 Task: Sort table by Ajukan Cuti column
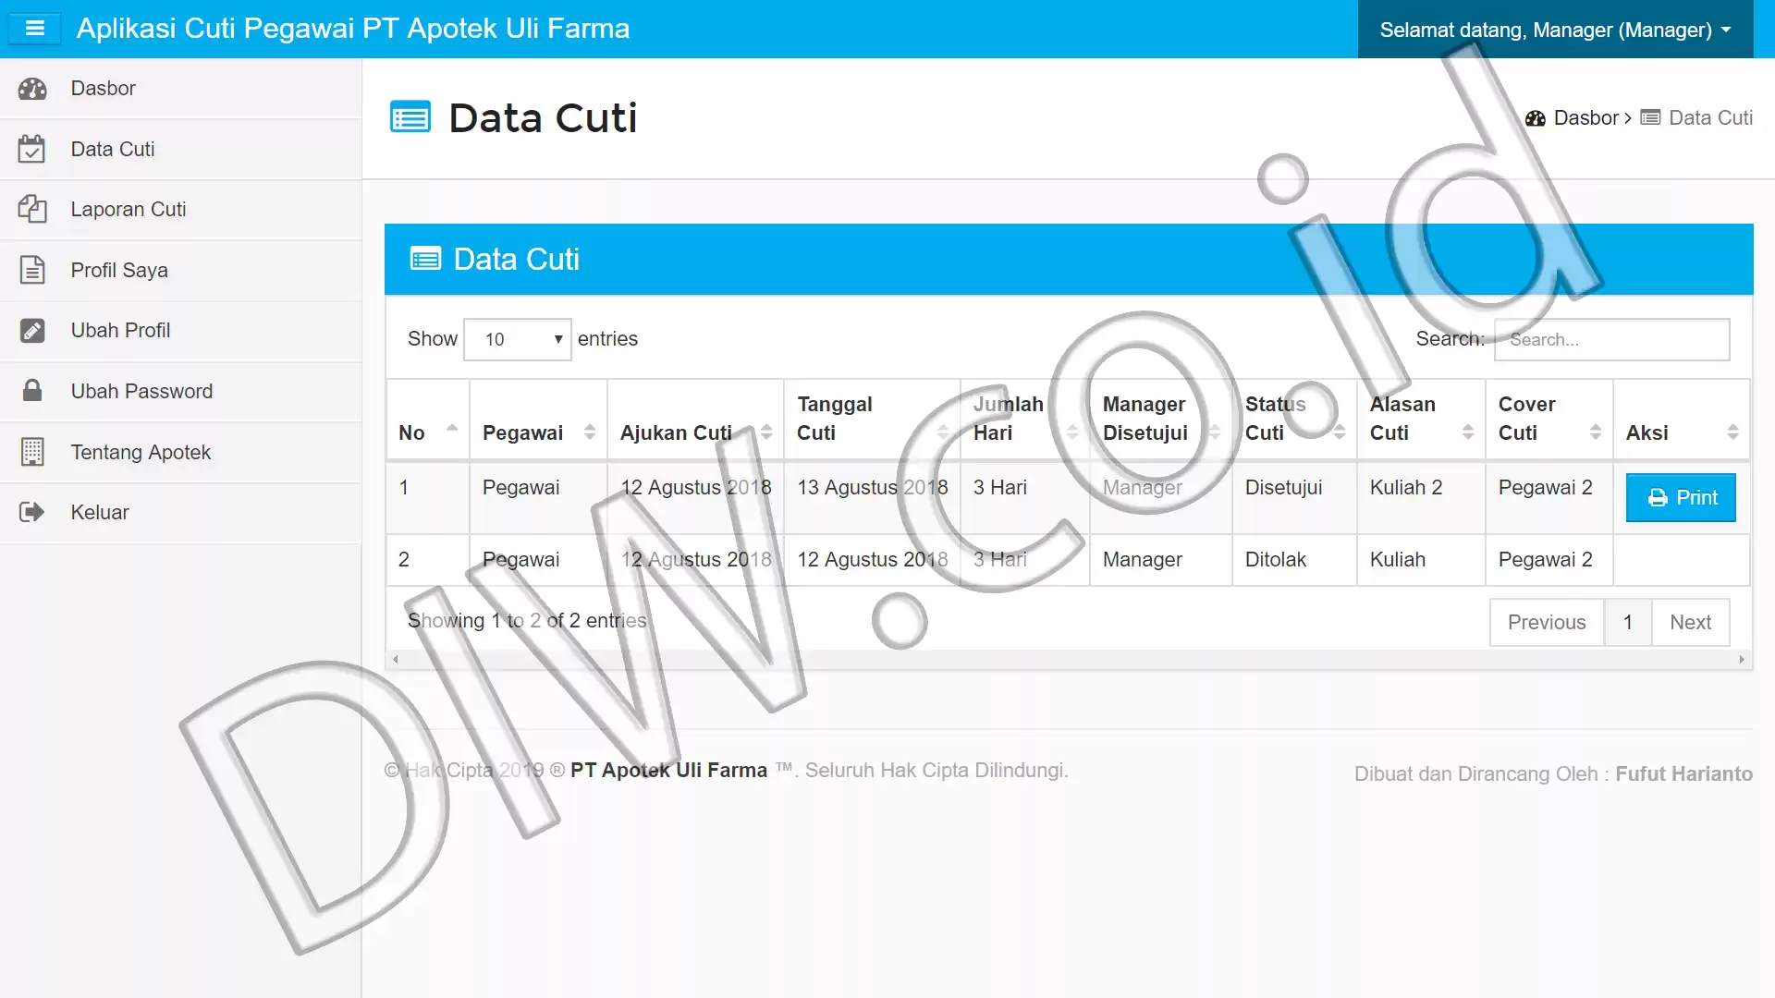click(x=695, y=432)
